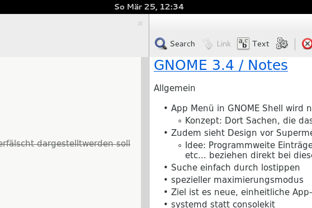This screenshot has height=208, width=312.
Task: Select the line 'systemd statt consolekit'
Action: [x=223, y=204]
